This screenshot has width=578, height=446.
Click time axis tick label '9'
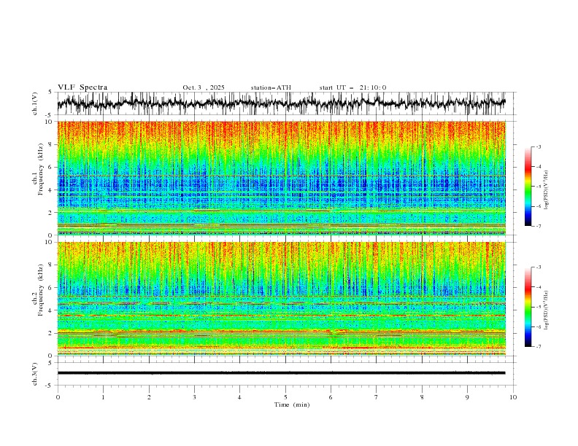(467, 397)
